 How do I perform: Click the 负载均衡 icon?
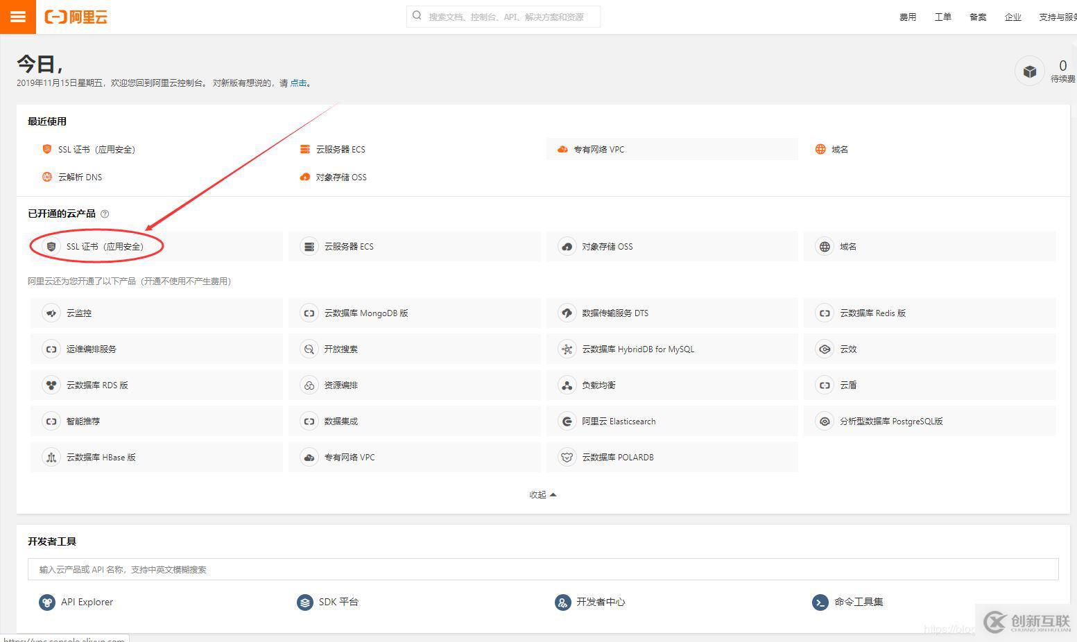[567, 385]
